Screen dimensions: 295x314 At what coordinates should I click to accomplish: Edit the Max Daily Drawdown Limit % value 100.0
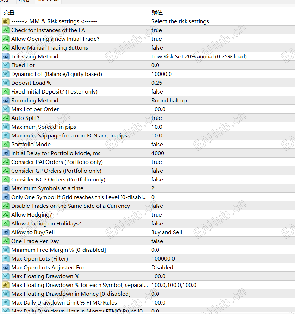(x=158, y=303)
